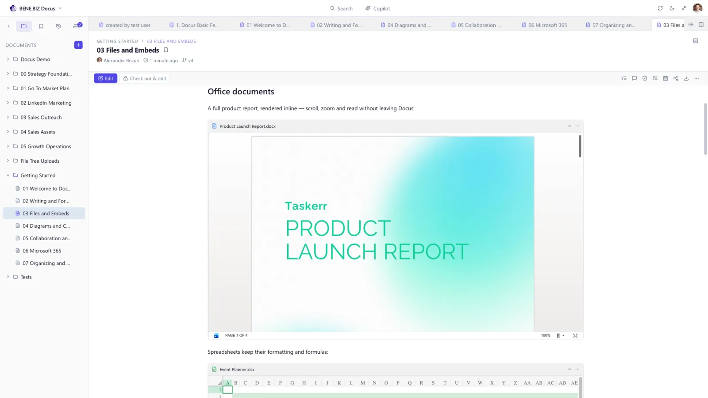Open the outline tree icon in toolbar
708x398 pixels.
click(624, 78)
